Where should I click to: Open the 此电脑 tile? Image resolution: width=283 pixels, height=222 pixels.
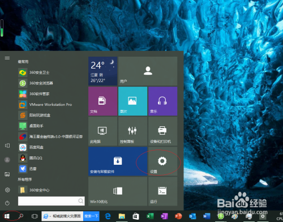[103, 131]
